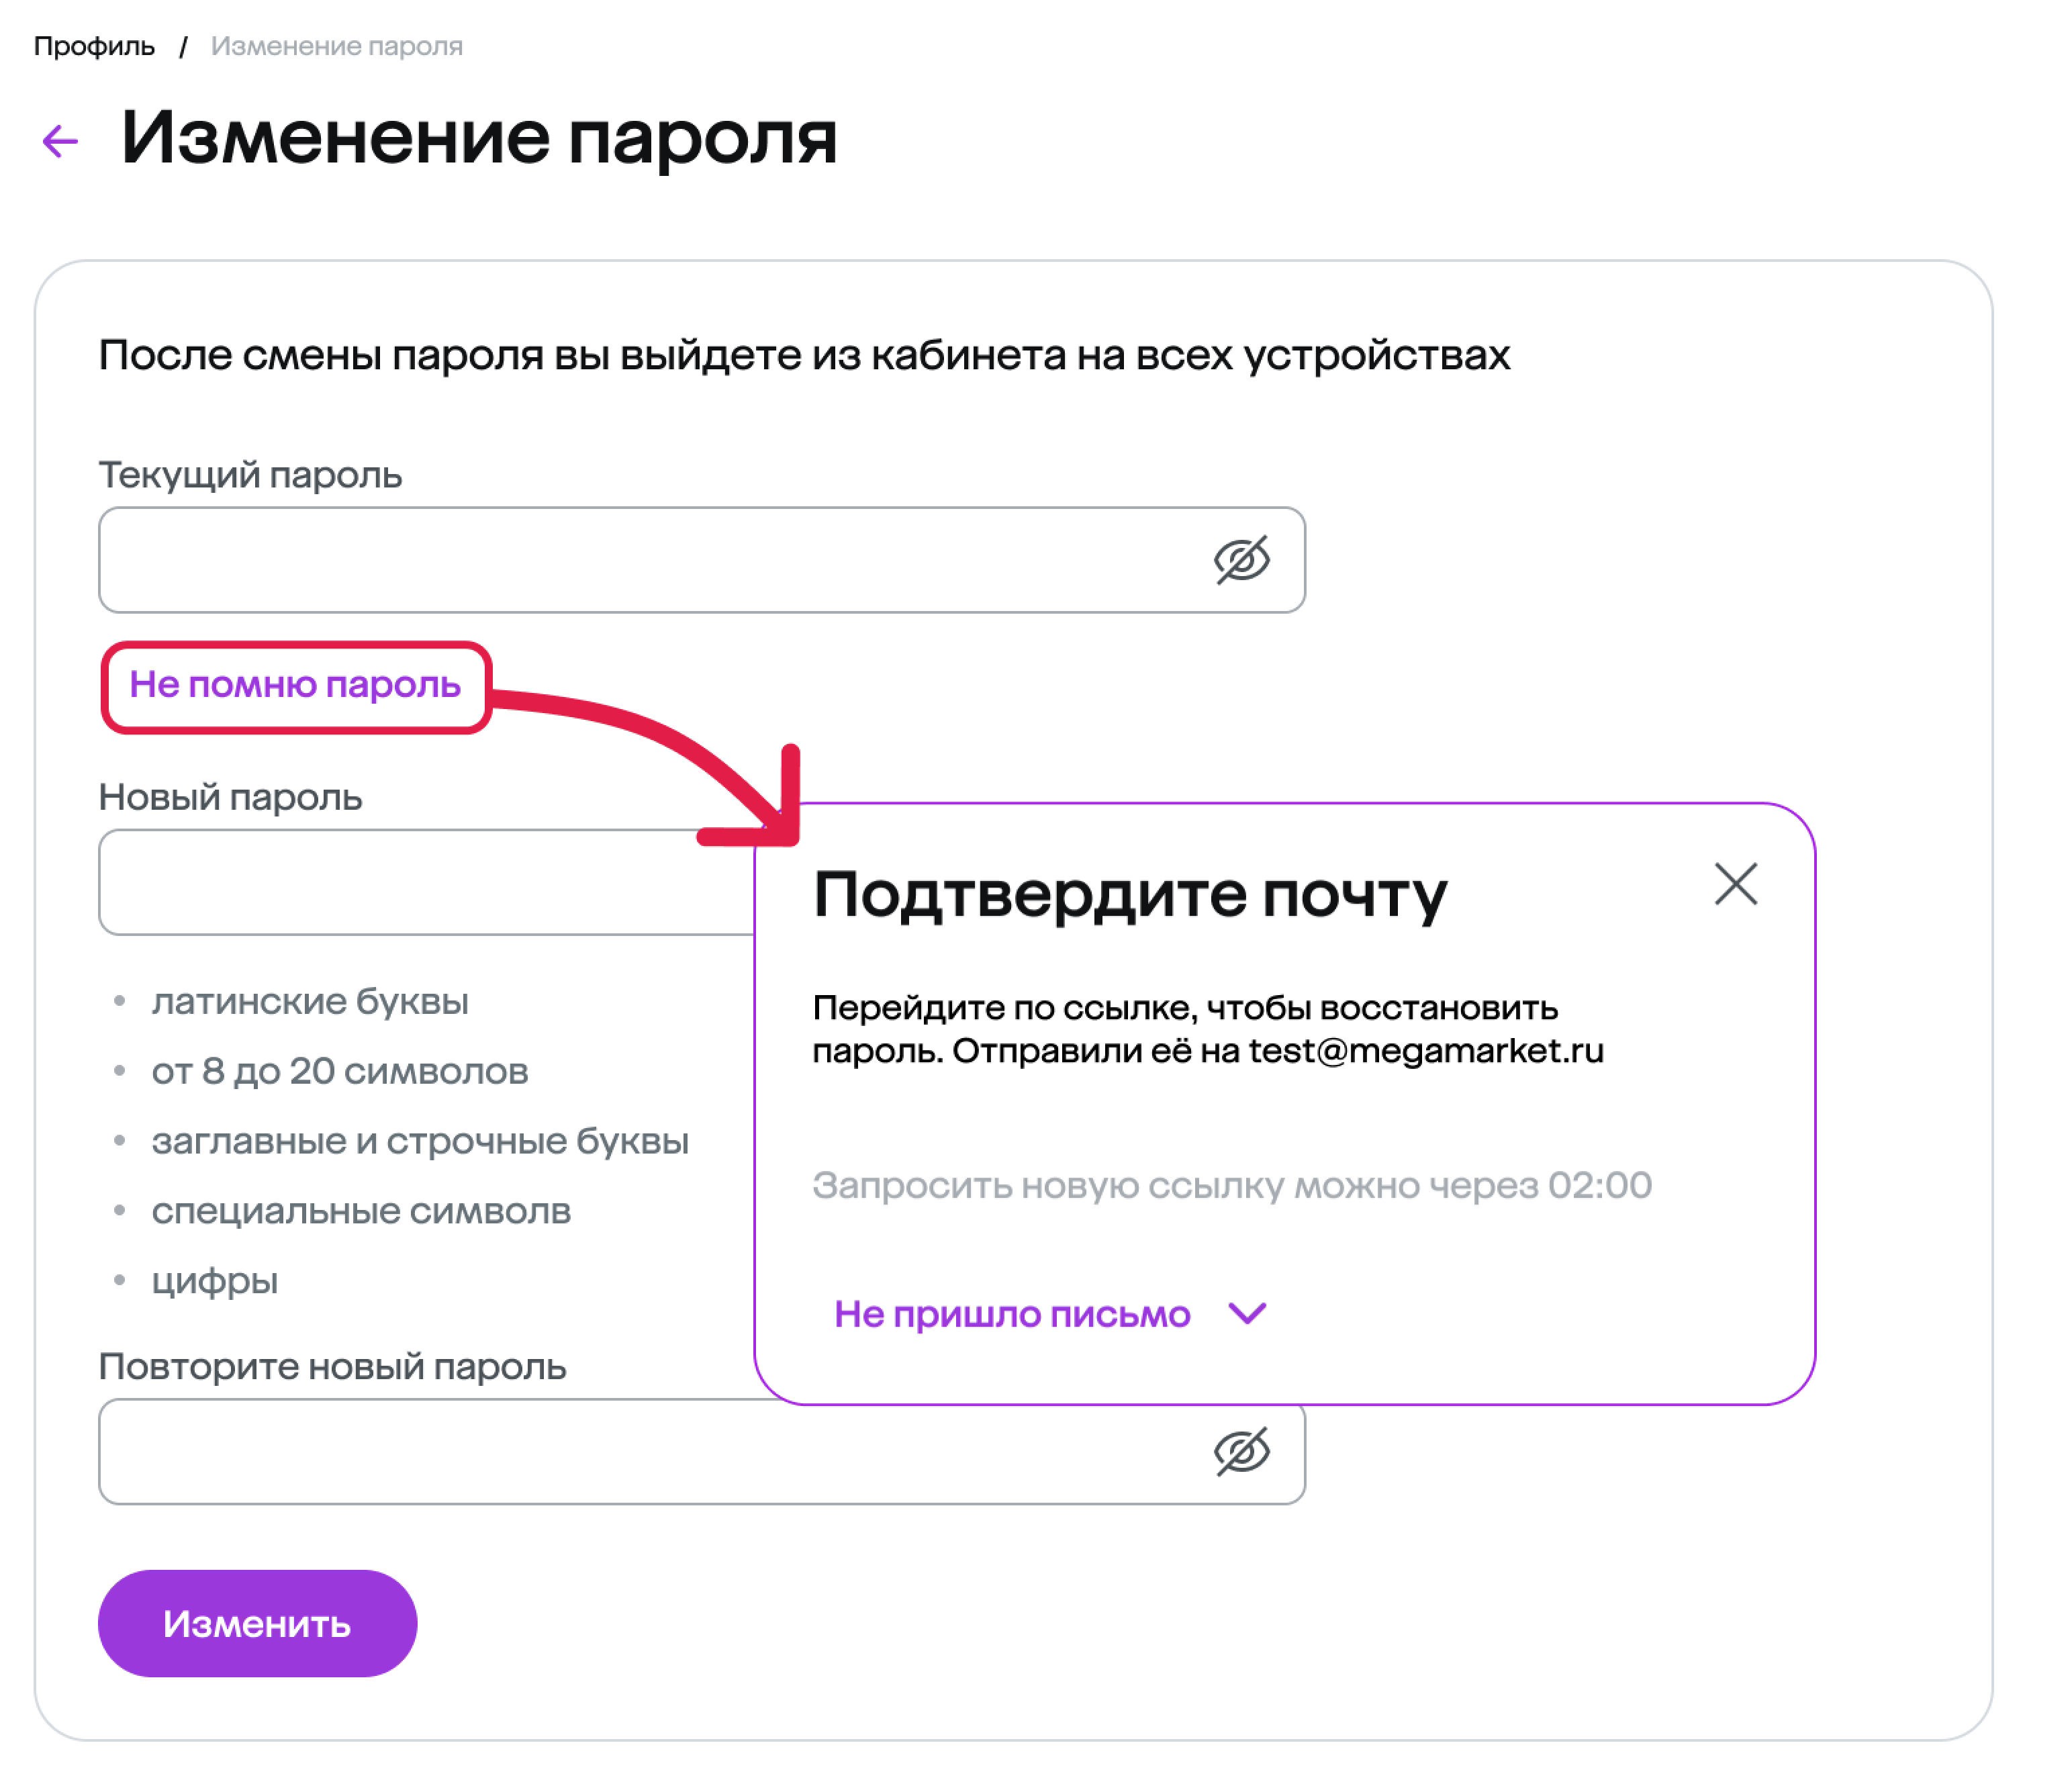Show current password with eye icon

tap(1241, 559)
